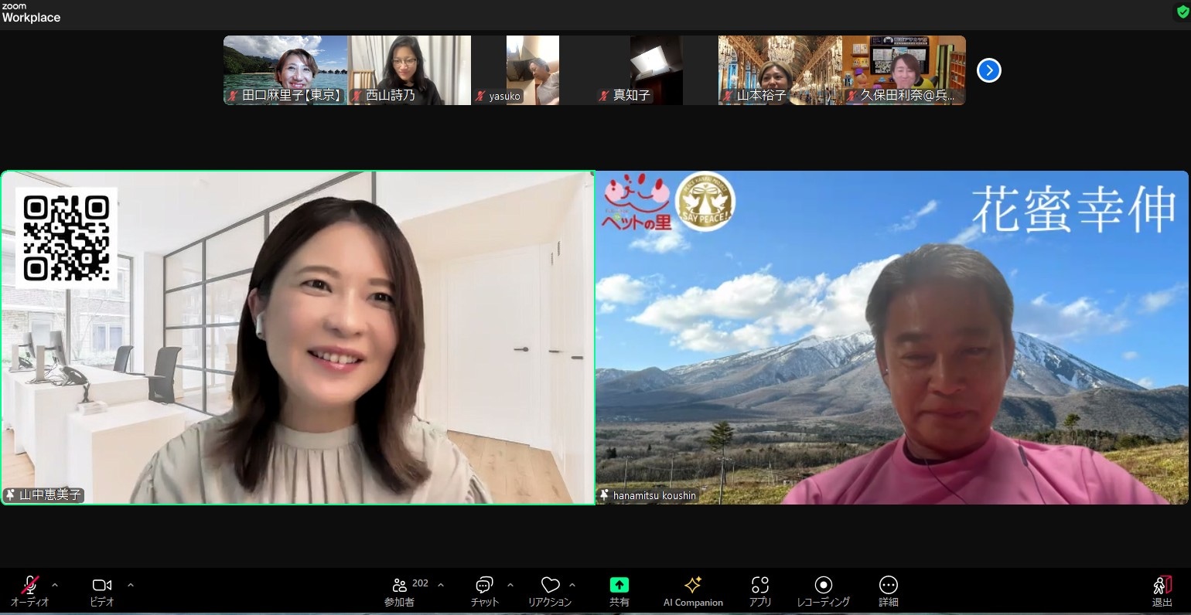Viewport: 1191px width, 615px height.
Task: Open the アプリ apps panel
Action: [760, 590]
